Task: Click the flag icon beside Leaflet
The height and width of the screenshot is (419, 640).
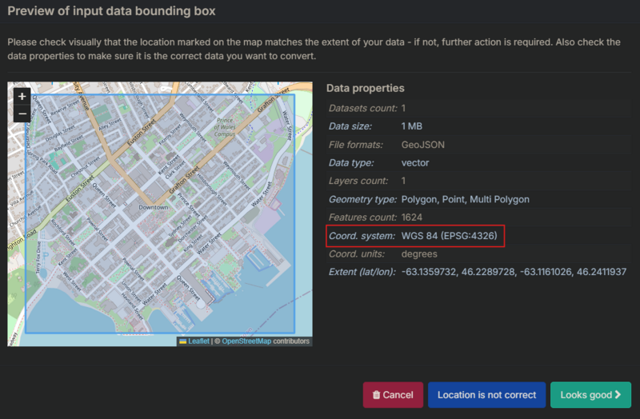Action: [x=182, y=341]
